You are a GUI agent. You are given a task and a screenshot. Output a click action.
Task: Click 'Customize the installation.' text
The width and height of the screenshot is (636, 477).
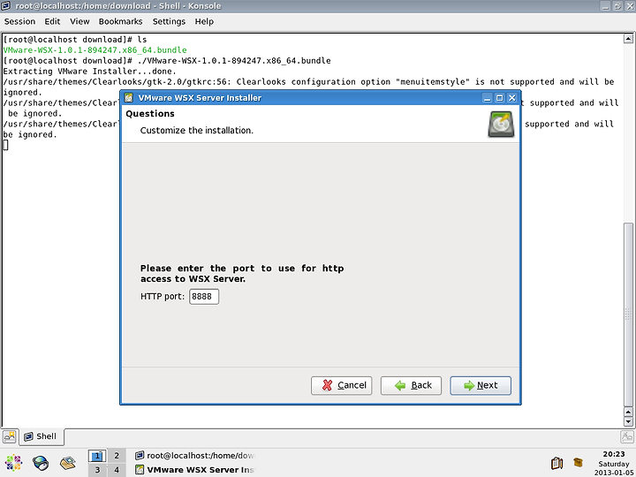point(197,130)
